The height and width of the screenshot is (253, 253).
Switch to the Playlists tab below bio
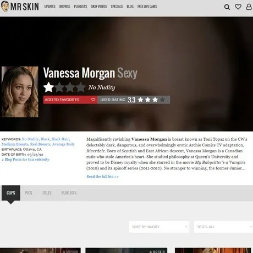tap(69, 193)
